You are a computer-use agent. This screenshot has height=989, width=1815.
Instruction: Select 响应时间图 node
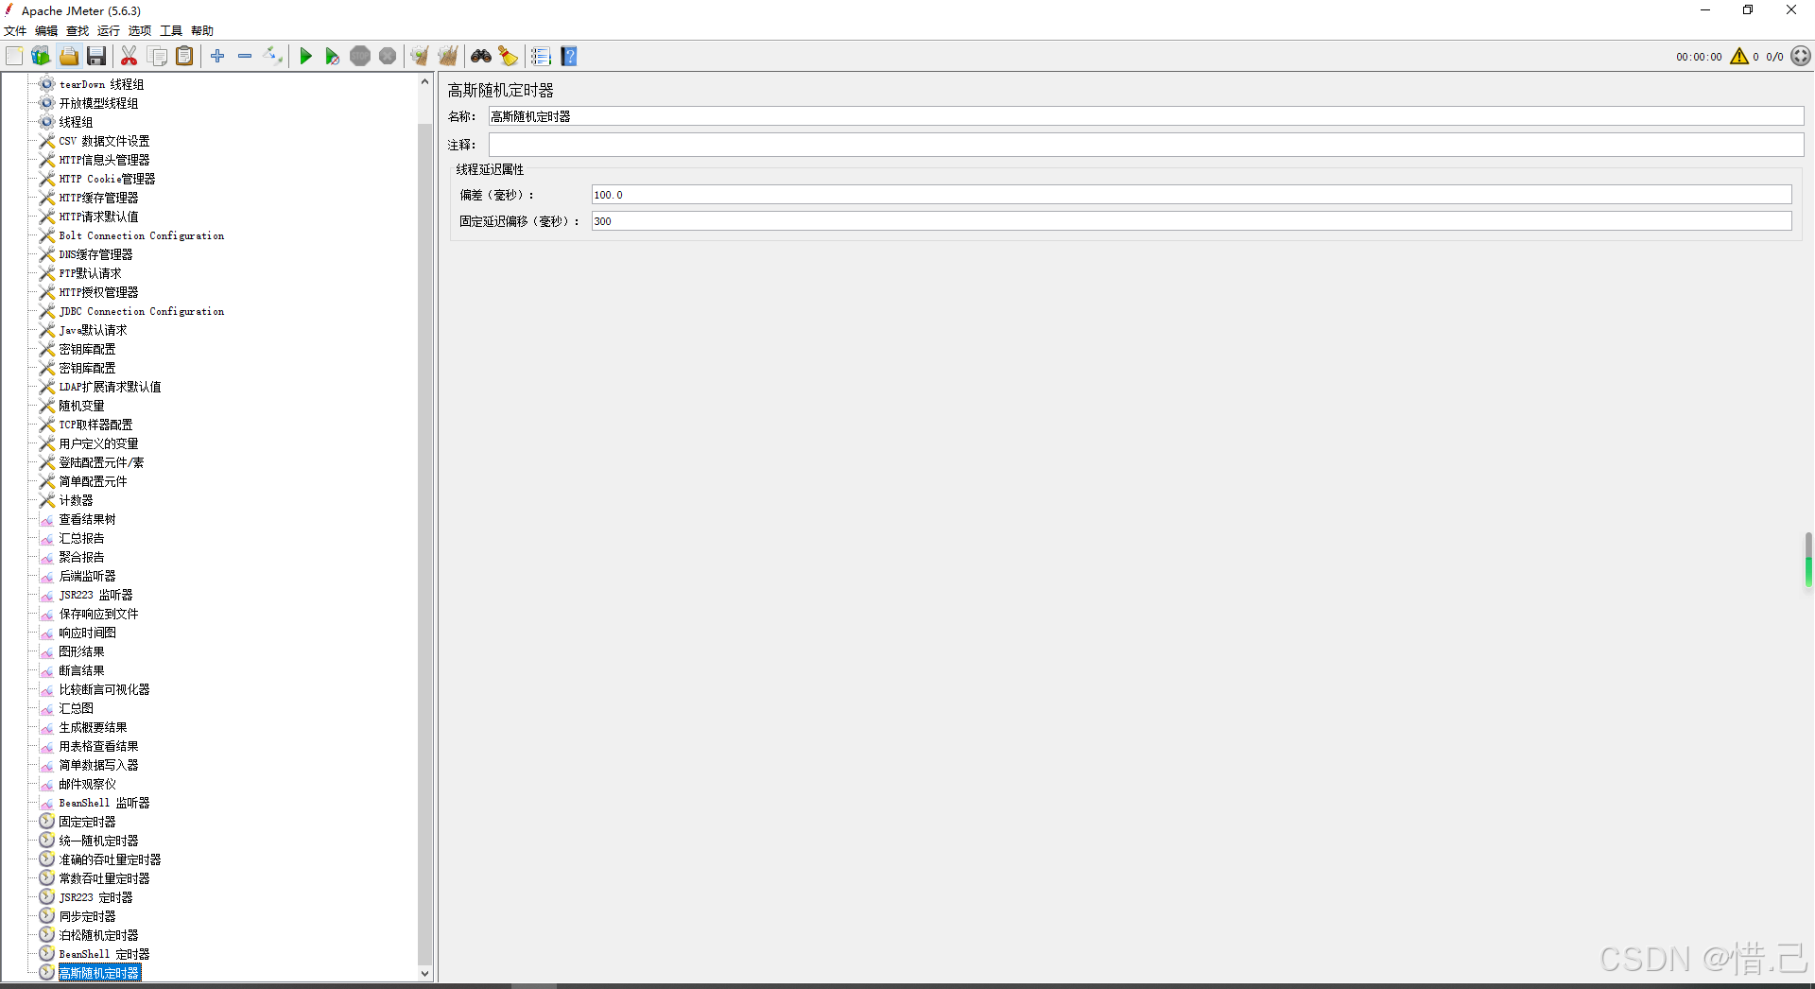pyautogui.click(x=87, y=633)
